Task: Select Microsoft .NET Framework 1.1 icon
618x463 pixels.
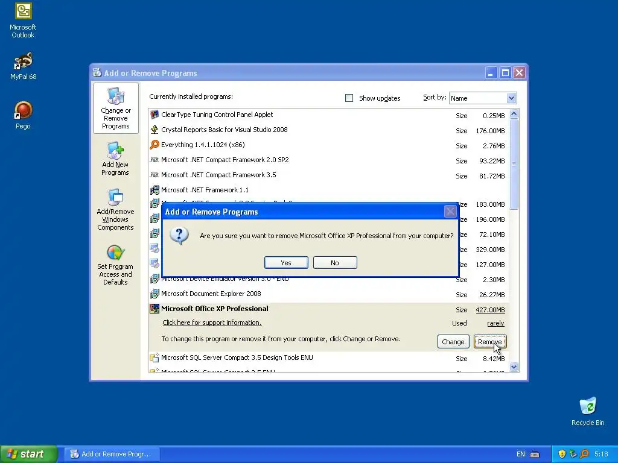Action: tap(154, 190)
